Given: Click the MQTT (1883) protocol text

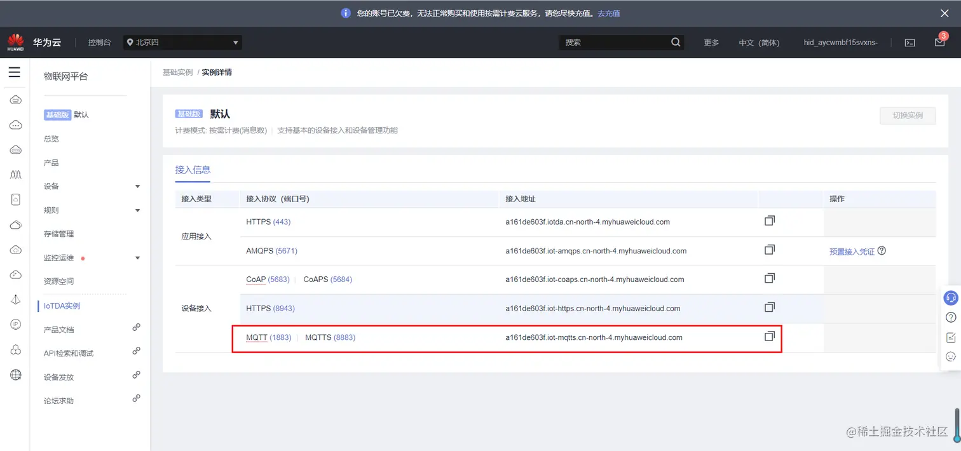Looking at the screenshot, I should point(268,337).
